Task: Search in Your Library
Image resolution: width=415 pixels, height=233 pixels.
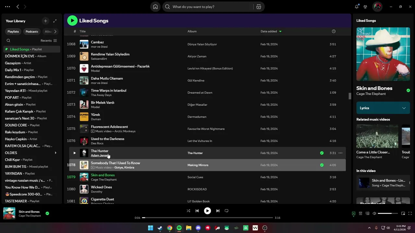Action: (8, 40)
